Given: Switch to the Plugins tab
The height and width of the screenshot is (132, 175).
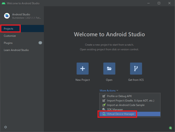Looking at the screenshot, I should point(8,43).
